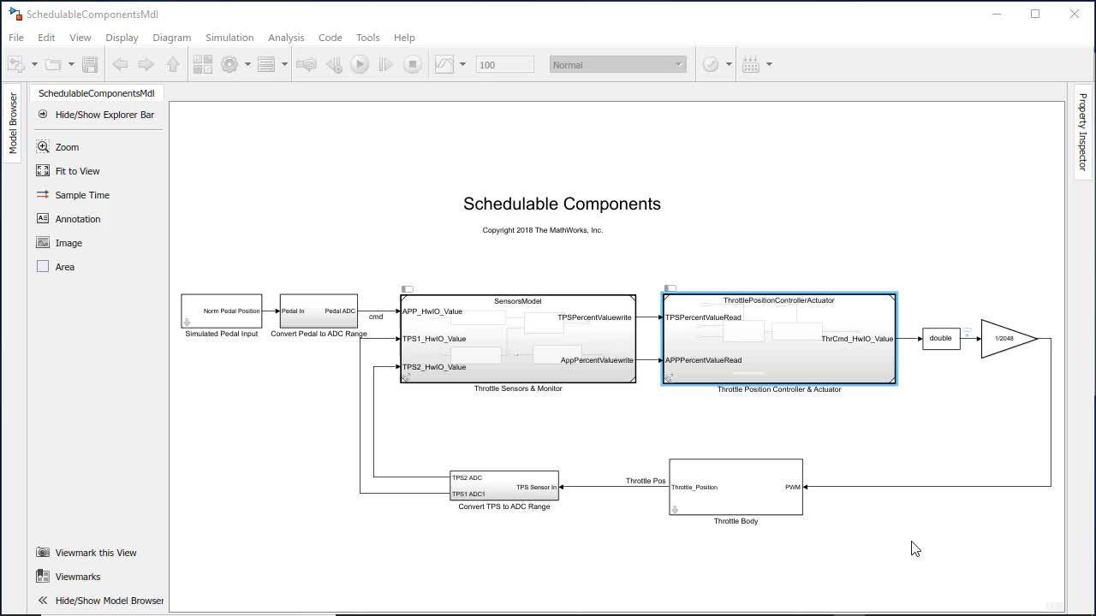Switch to the SchedulableComponentsMdl tab
Viewport: 1096px width, 616px height.
click(96, 93)
